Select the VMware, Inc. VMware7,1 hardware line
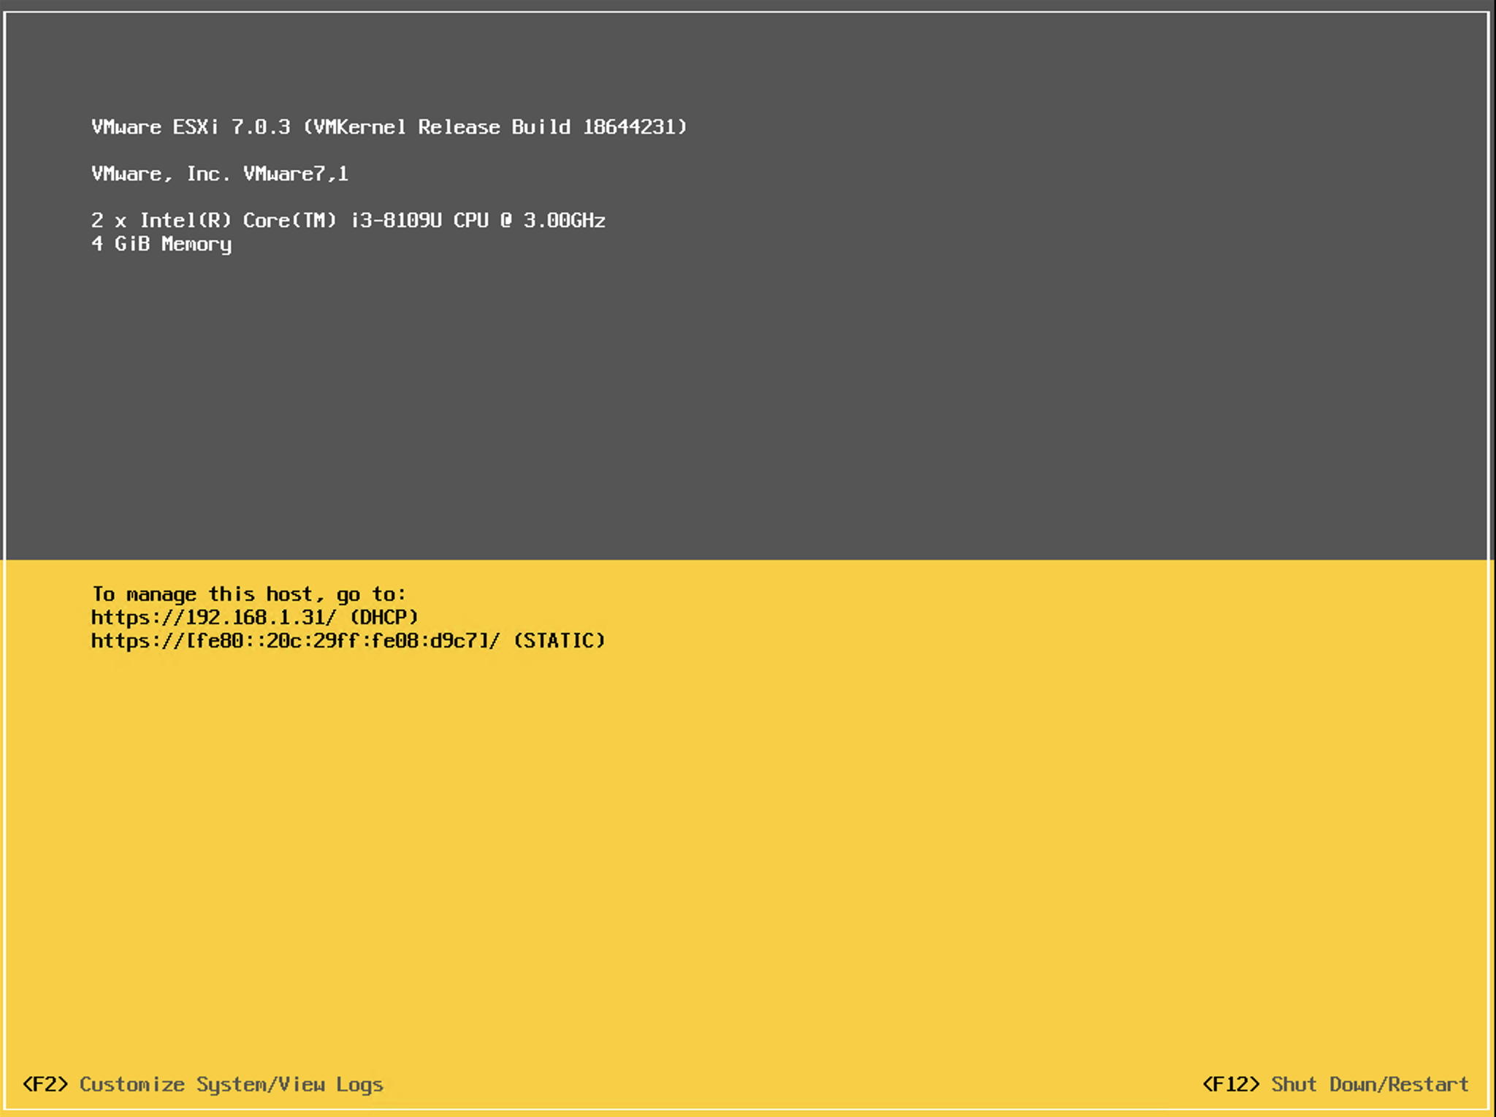 tap(219, 174)
